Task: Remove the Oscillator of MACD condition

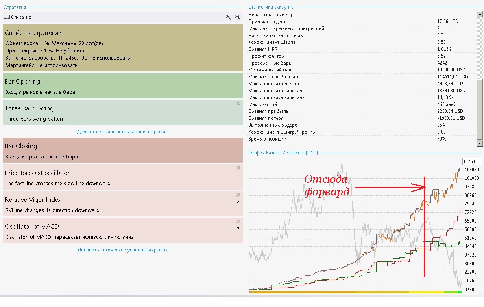Action: pos(238,222)
